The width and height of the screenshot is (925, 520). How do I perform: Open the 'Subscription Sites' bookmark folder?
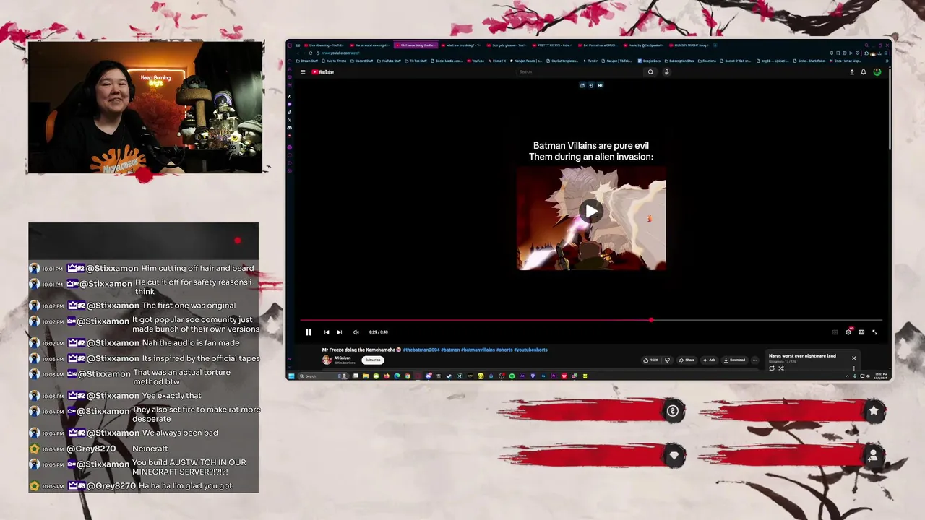point(679,61)
